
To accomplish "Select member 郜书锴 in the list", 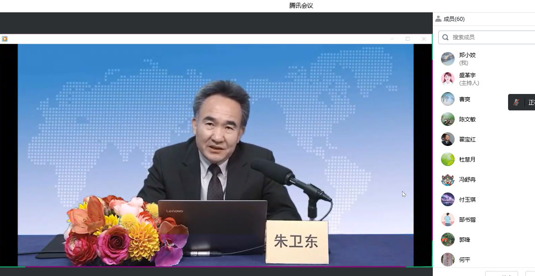I will tap(467, 219).
